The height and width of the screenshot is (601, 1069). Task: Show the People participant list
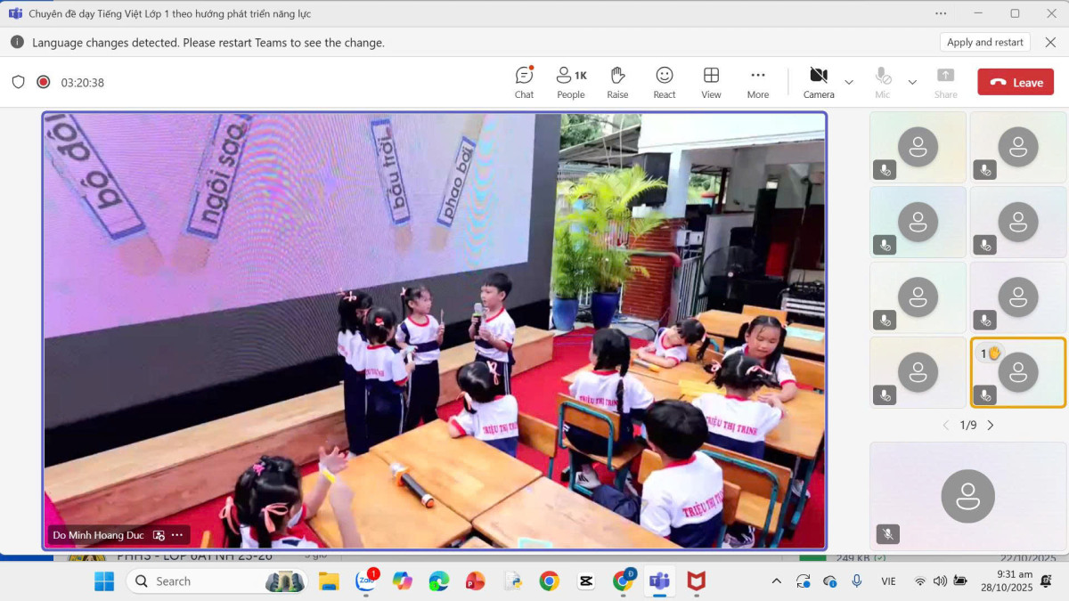click(x=570, y=82)
